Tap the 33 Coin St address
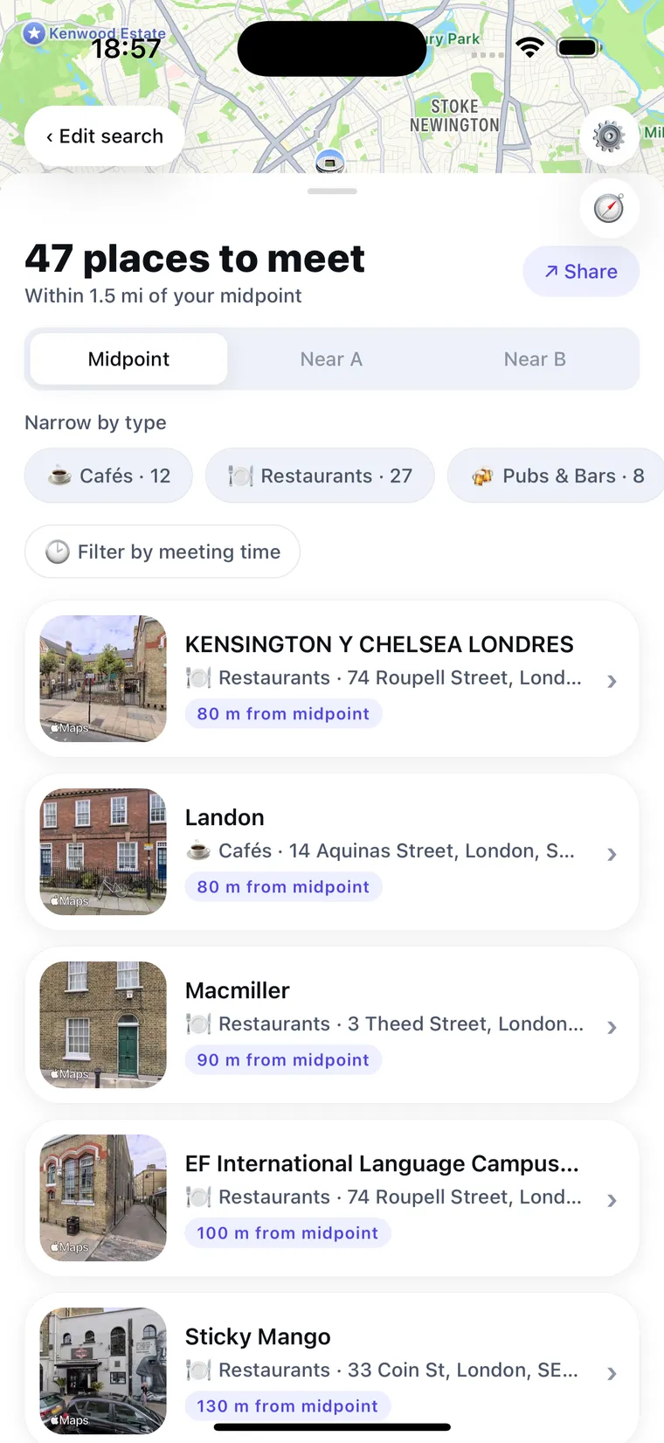The image size is (664, 1443). [463, 1370]
